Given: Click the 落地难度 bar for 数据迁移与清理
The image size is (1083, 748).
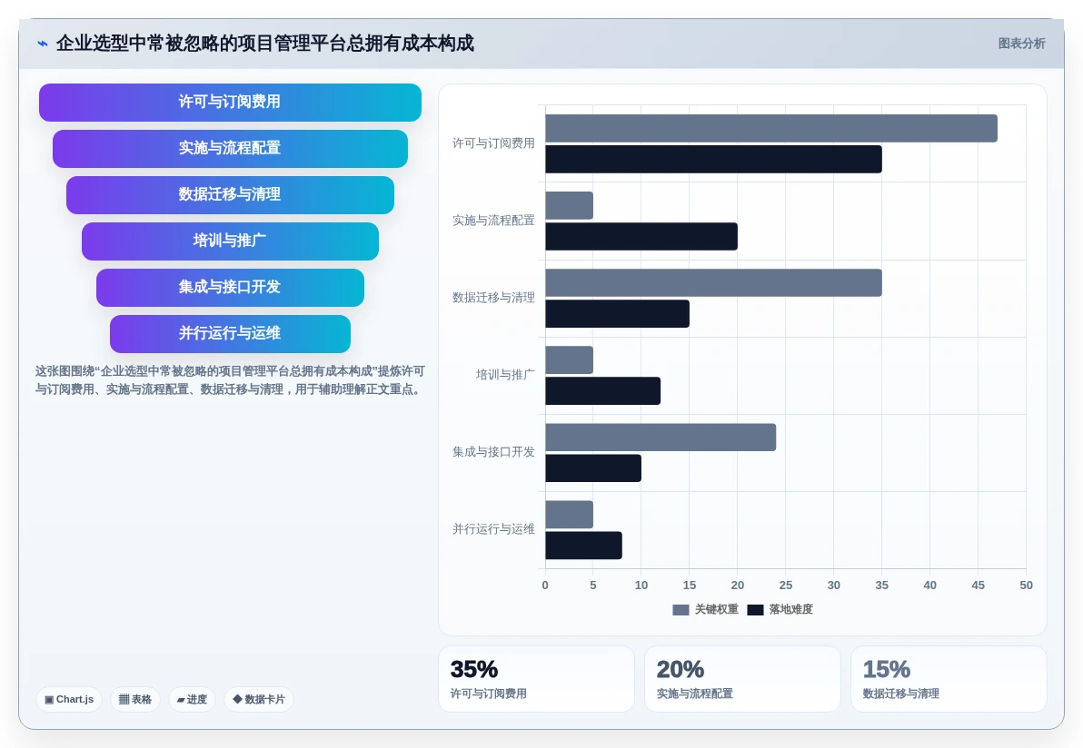Looking at the screenshot, I should [x=618, y=313].
